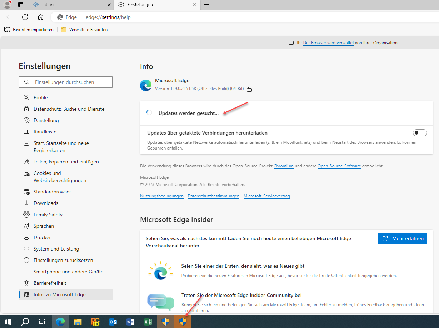The width and height of the screenshot is (439, 328).
Task: Open Word from the taskbar
Action: 130,322
